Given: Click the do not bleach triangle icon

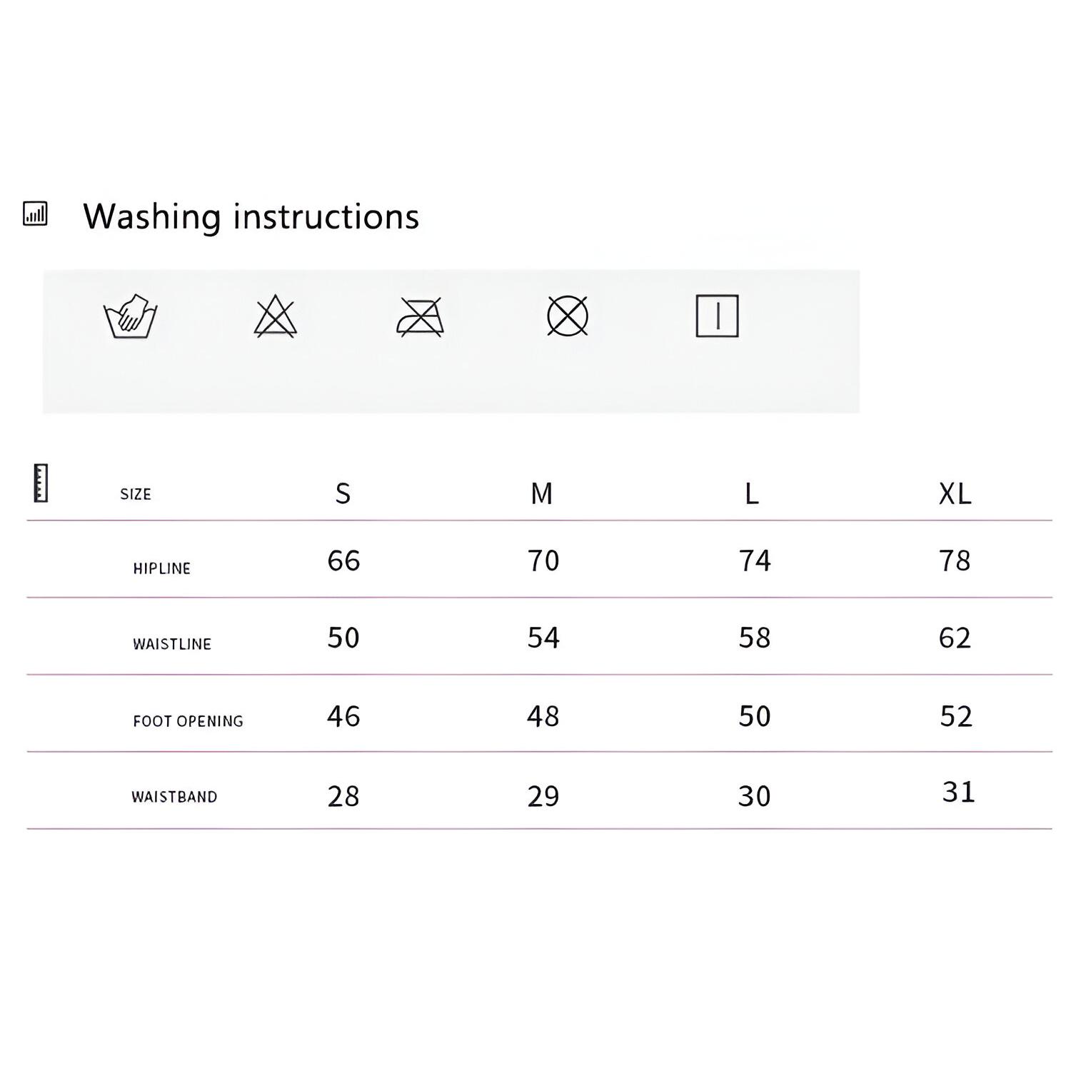Looking at the screenshot, I should click(x=276, y=316).
